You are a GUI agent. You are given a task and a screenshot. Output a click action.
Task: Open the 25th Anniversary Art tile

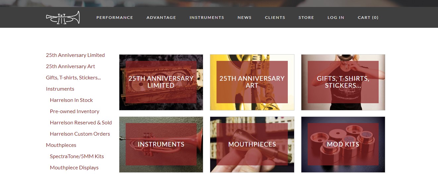click(252, 82)
